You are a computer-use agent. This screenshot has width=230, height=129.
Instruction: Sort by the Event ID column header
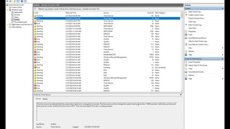point(150,13)
